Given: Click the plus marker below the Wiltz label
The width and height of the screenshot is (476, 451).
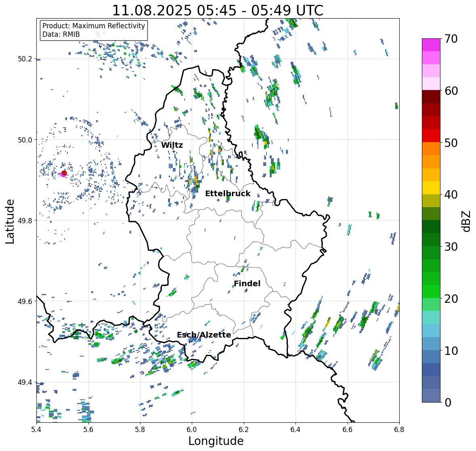Looking at the screenshot, I should click(x=174, y=151).
